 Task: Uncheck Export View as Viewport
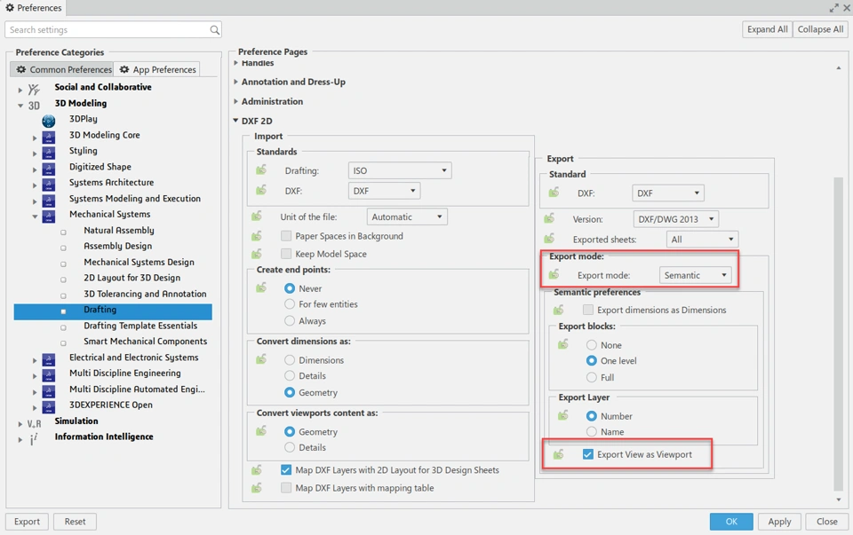pyautogui.click(x=588, y=454)
